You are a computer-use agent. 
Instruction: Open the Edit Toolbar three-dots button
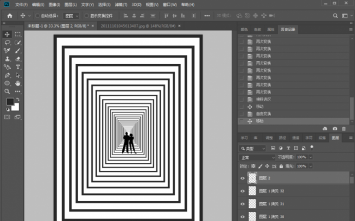(x=17, y=91)
